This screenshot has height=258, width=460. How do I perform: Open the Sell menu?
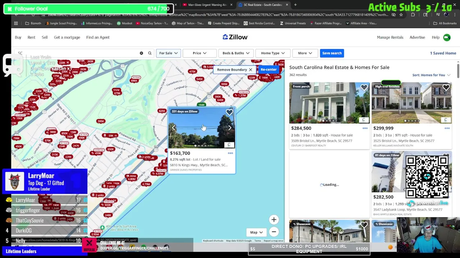click(45, 37)
